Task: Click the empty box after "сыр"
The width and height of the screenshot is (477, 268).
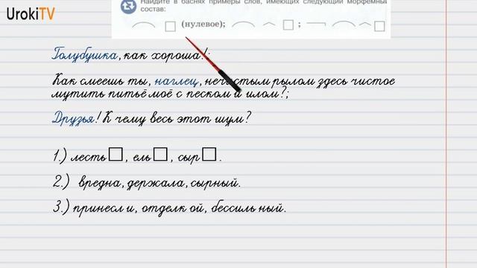Action: tap(209, 154)
